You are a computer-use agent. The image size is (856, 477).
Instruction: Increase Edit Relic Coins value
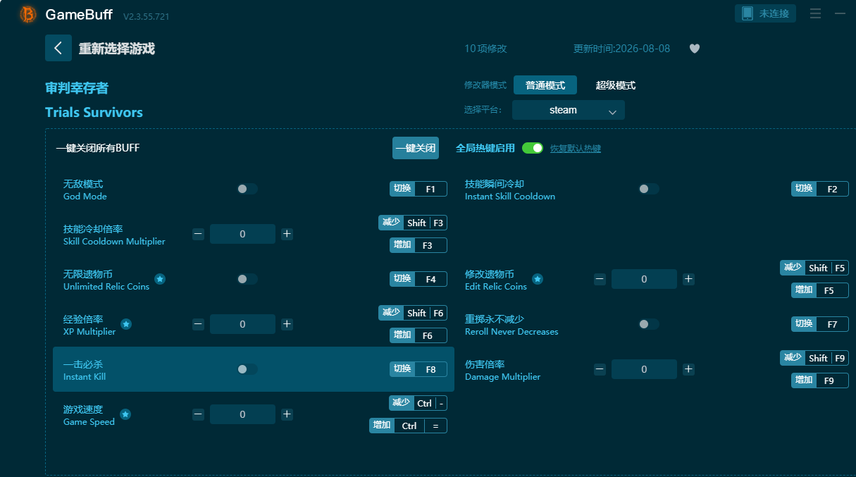(x=688, y=279)
